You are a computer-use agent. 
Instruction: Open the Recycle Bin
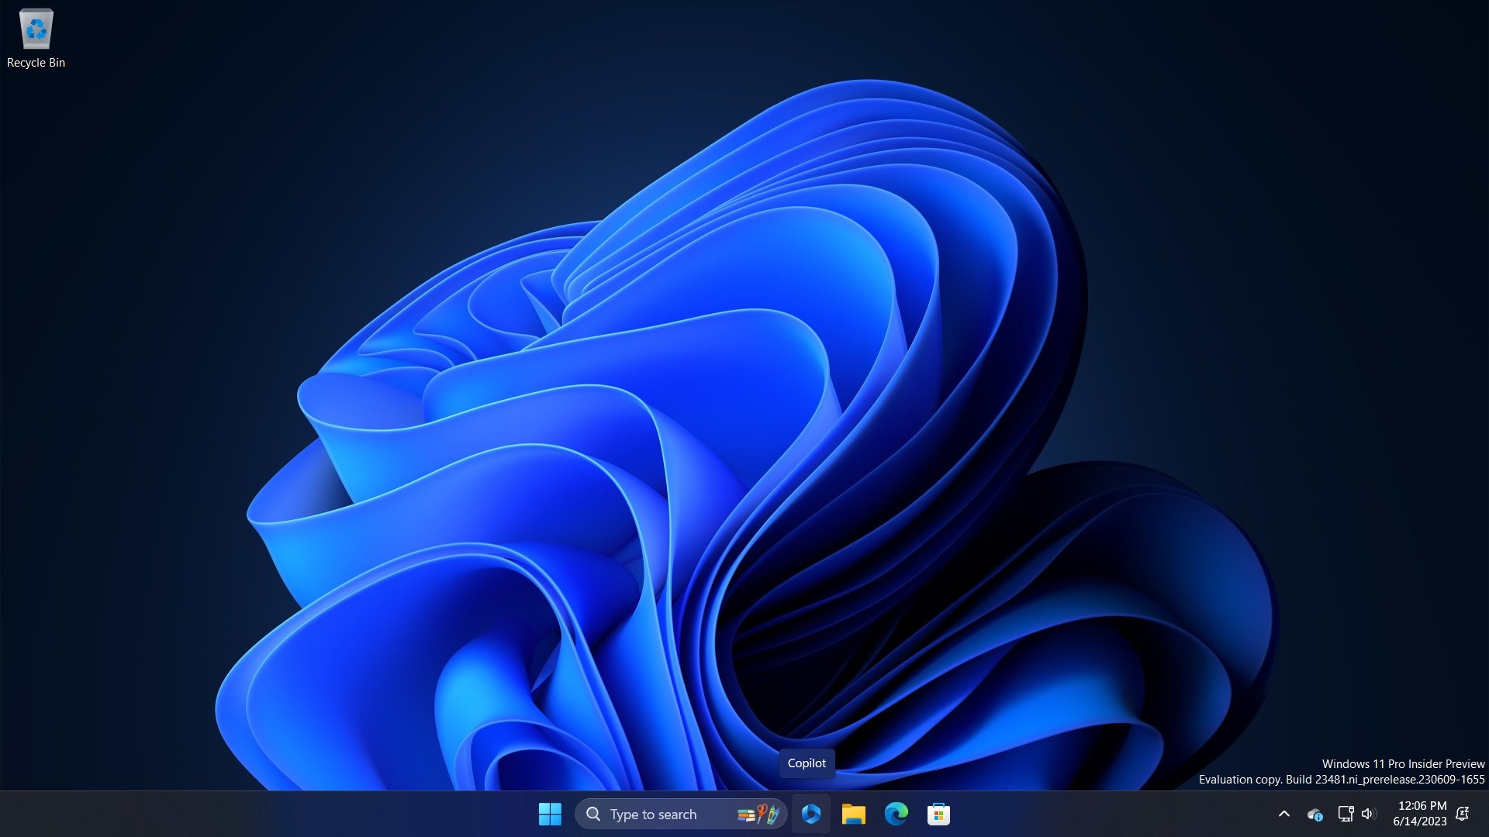pyautogui.click(x=36, y=31)
